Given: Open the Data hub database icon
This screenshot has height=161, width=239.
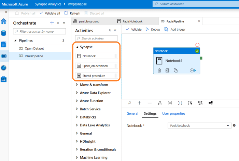Looking at the screenshot, I should 4,33.
